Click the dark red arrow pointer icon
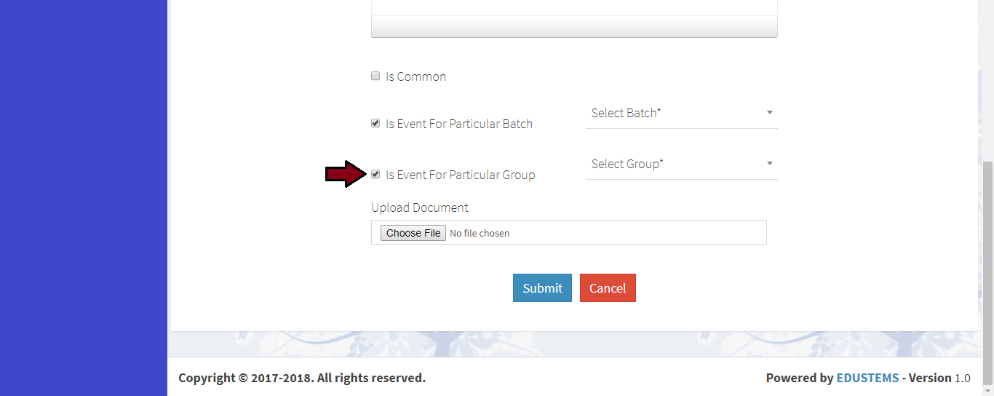The image size is (994, 396). (344, 174)
